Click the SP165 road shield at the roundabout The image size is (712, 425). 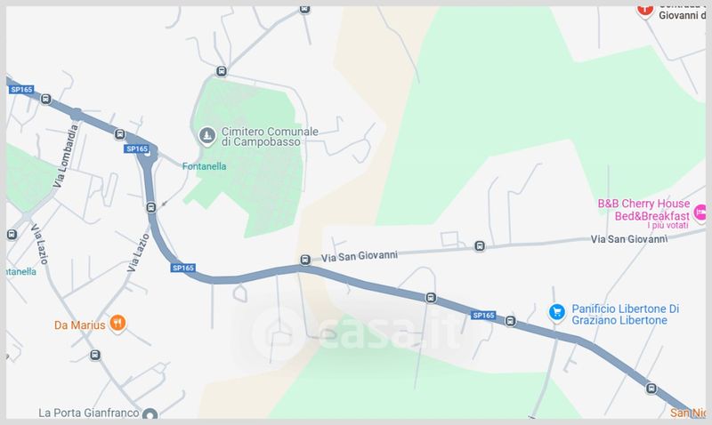point(137,148)
